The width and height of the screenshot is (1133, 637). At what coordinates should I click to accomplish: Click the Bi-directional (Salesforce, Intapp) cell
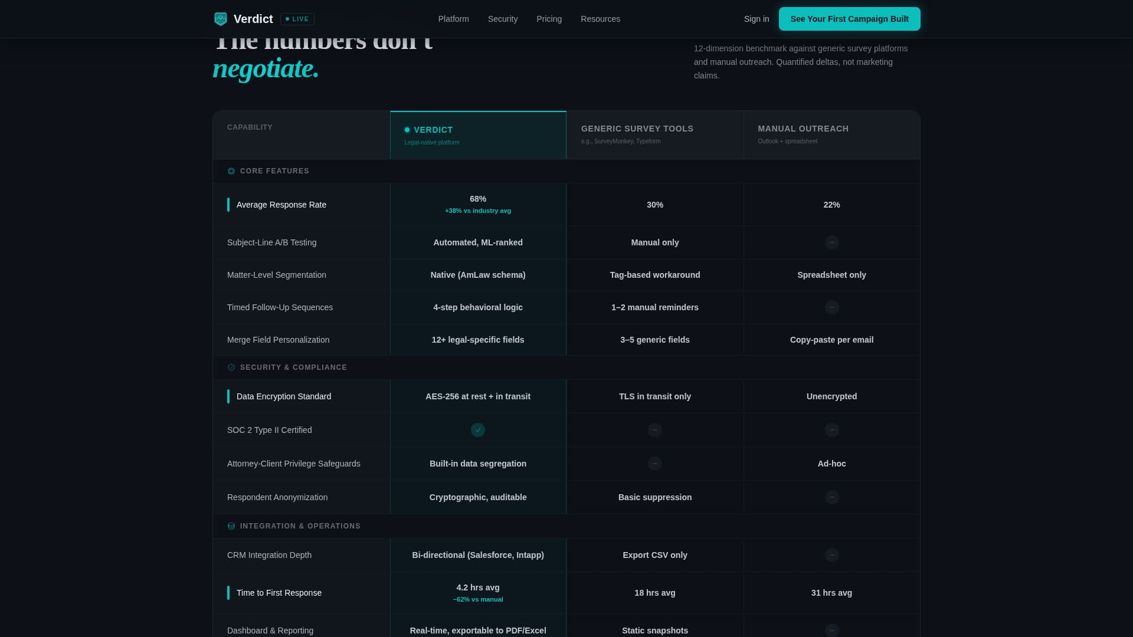click(478, 555)
